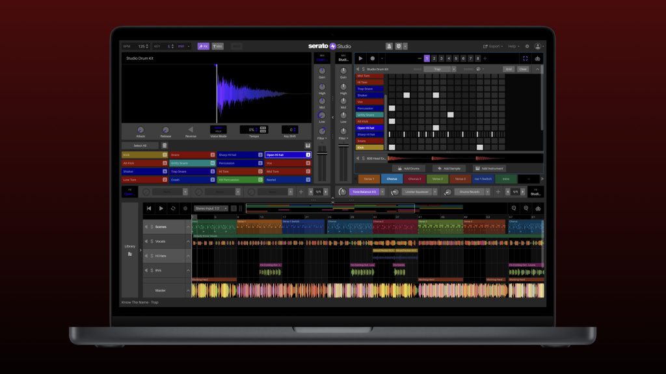Open dropdown next to Drums Reverb

click(487, 192)
